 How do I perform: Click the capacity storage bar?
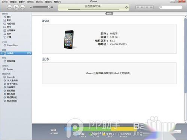pyautogui.click(x=100, y=129)
